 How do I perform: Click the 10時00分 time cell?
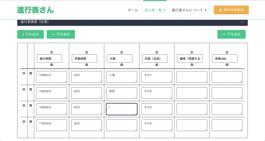click(52, 77)
